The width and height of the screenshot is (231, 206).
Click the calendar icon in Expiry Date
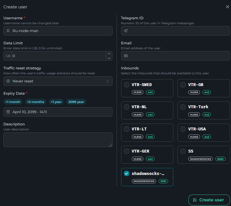point(8,112)
